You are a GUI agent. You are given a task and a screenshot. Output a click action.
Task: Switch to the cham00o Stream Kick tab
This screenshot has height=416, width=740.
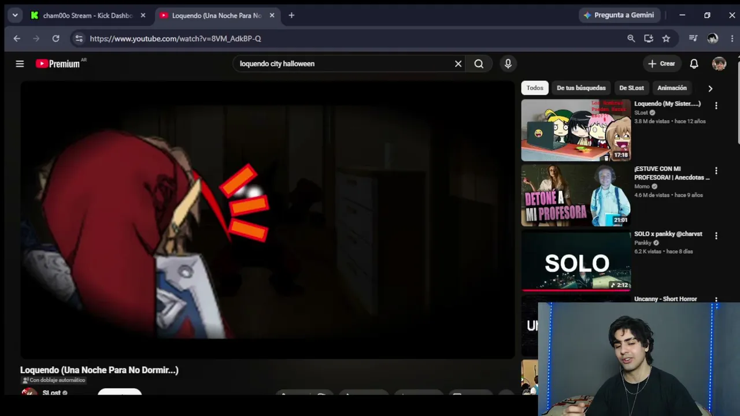88,16
